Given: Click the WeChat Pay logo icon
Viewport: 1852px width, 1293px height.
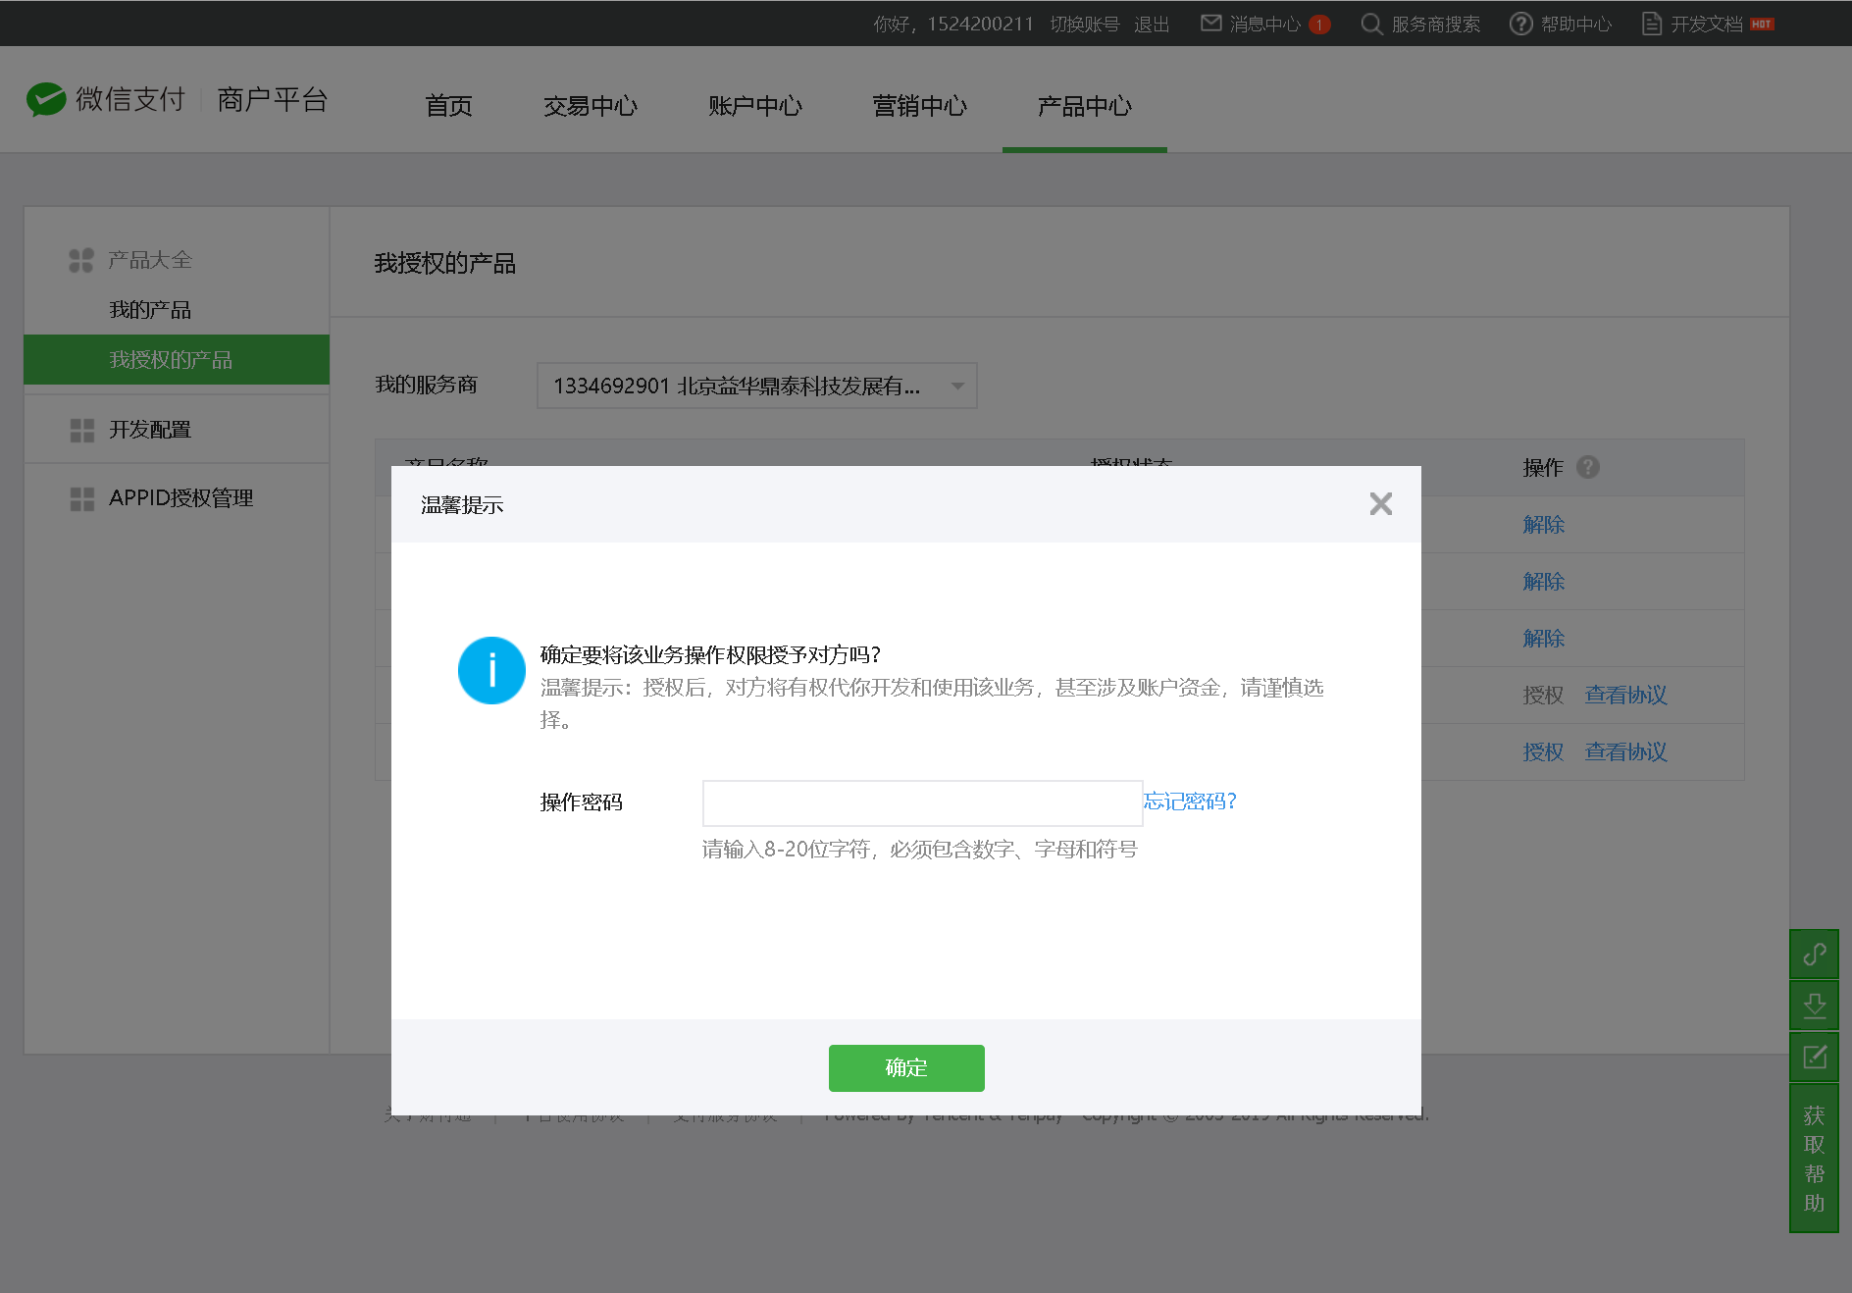Looking at the screenshot, I should (45, 99).
